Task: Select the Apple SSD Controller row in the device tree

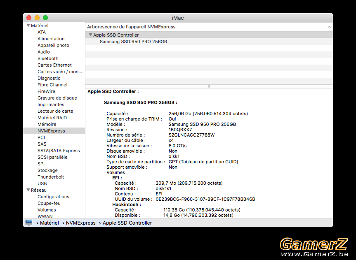Action: (209, 35)
